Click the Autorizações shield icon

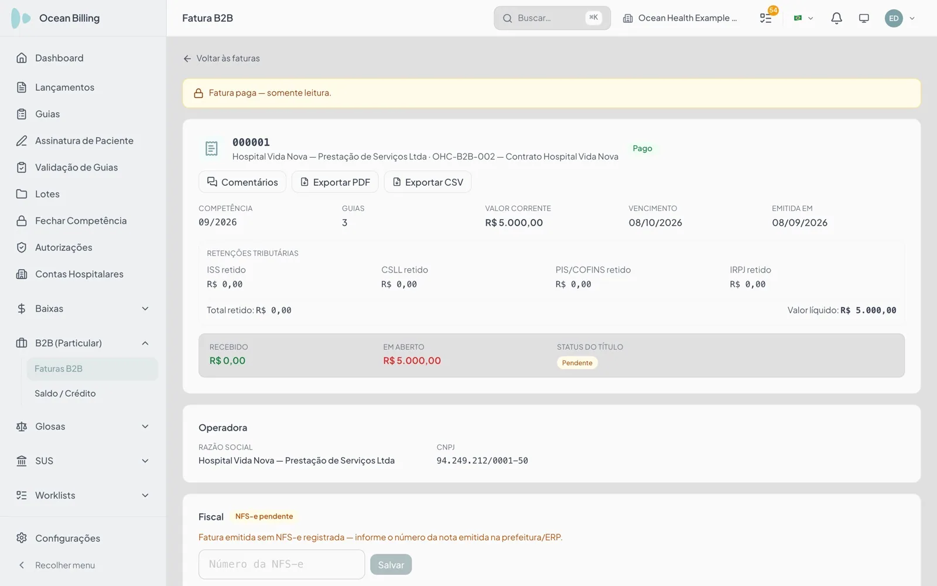click(22, 247)
